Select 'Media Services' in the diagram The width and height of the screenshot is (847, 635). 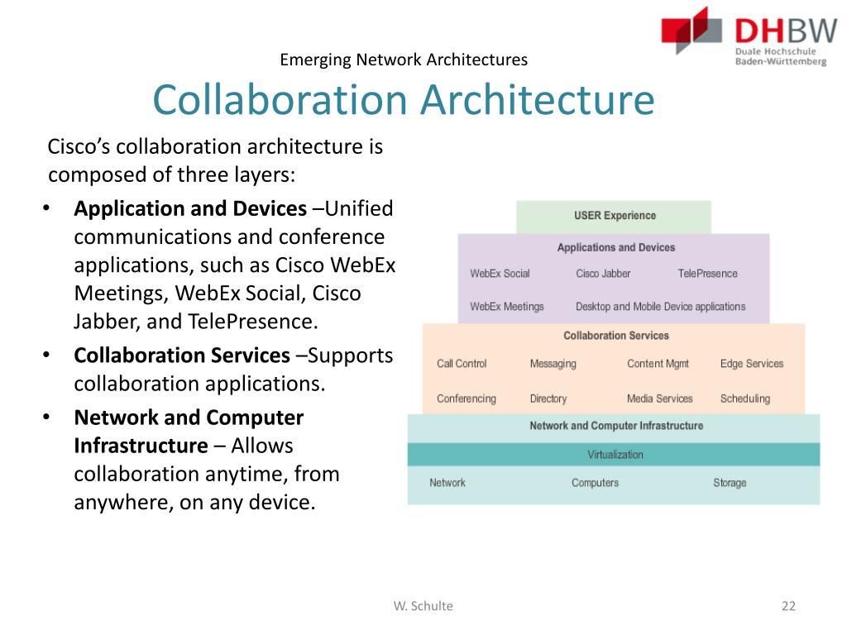659,399
